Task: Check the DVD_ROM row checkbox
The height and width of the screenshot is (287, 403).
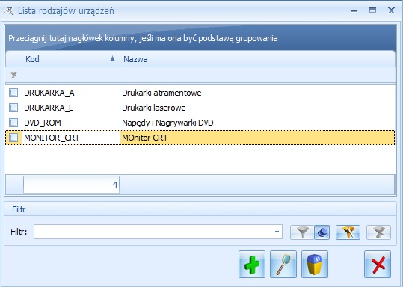Action: pos(13,123)
